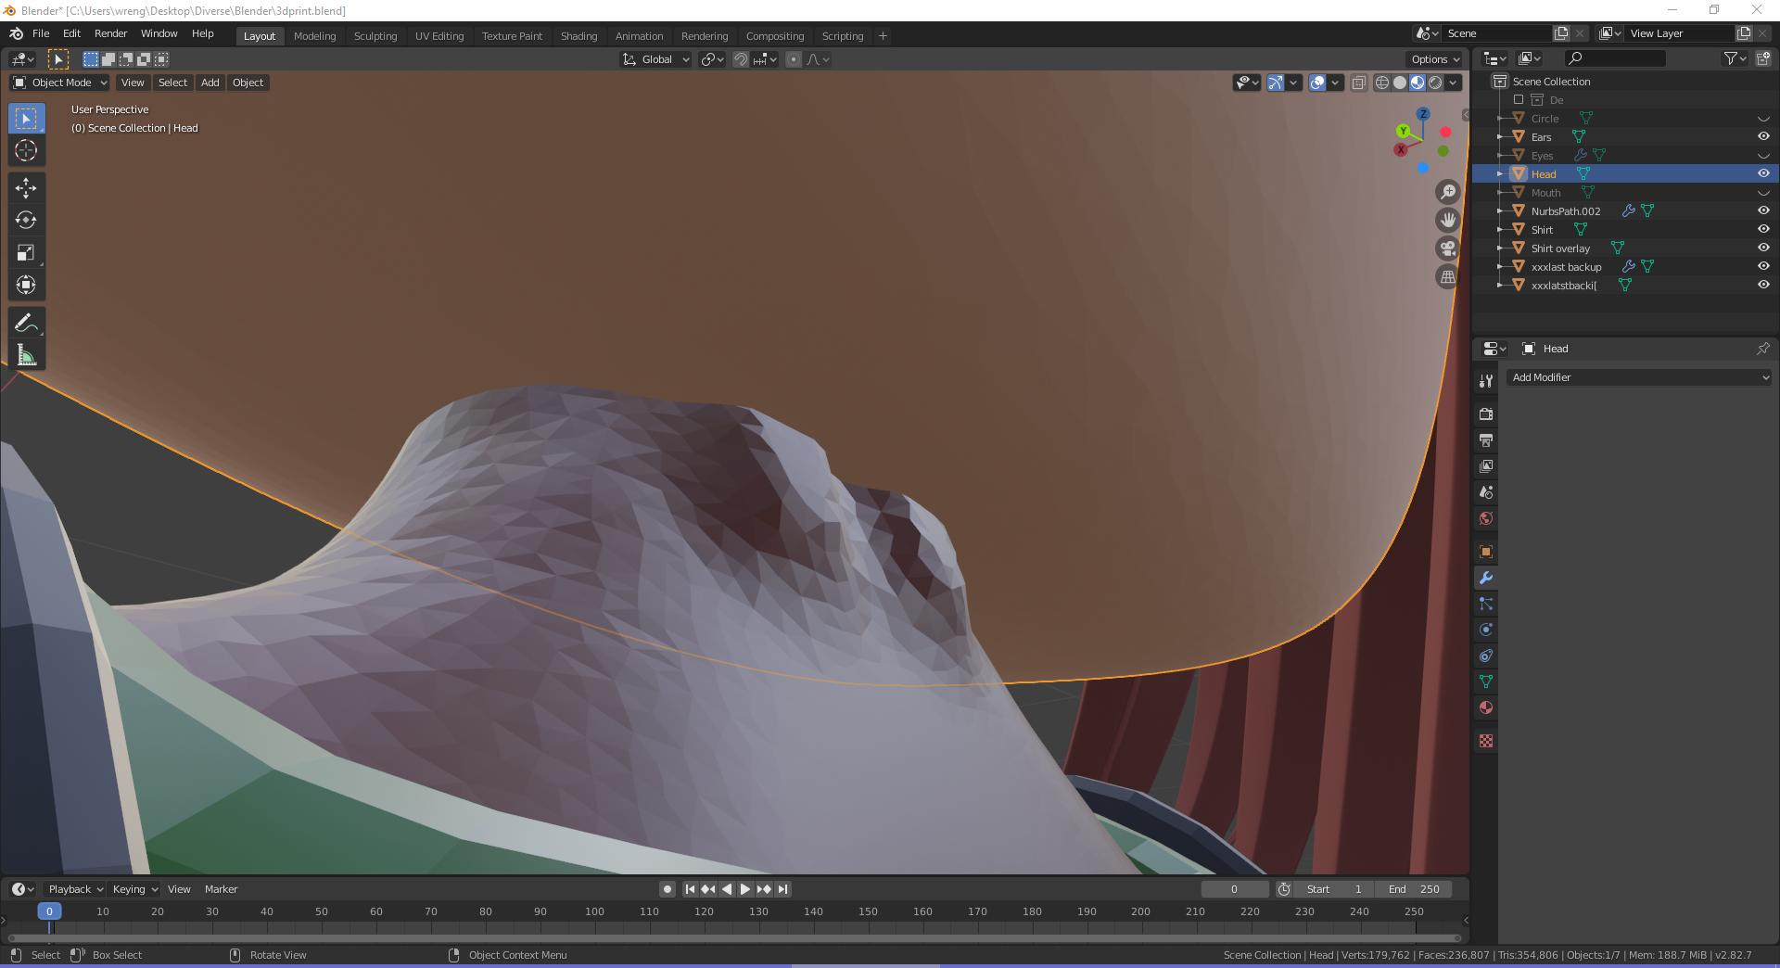Activate the Move tool
Image resolution: width=1780 pixels, height=968 pixels.
(26, 188)
